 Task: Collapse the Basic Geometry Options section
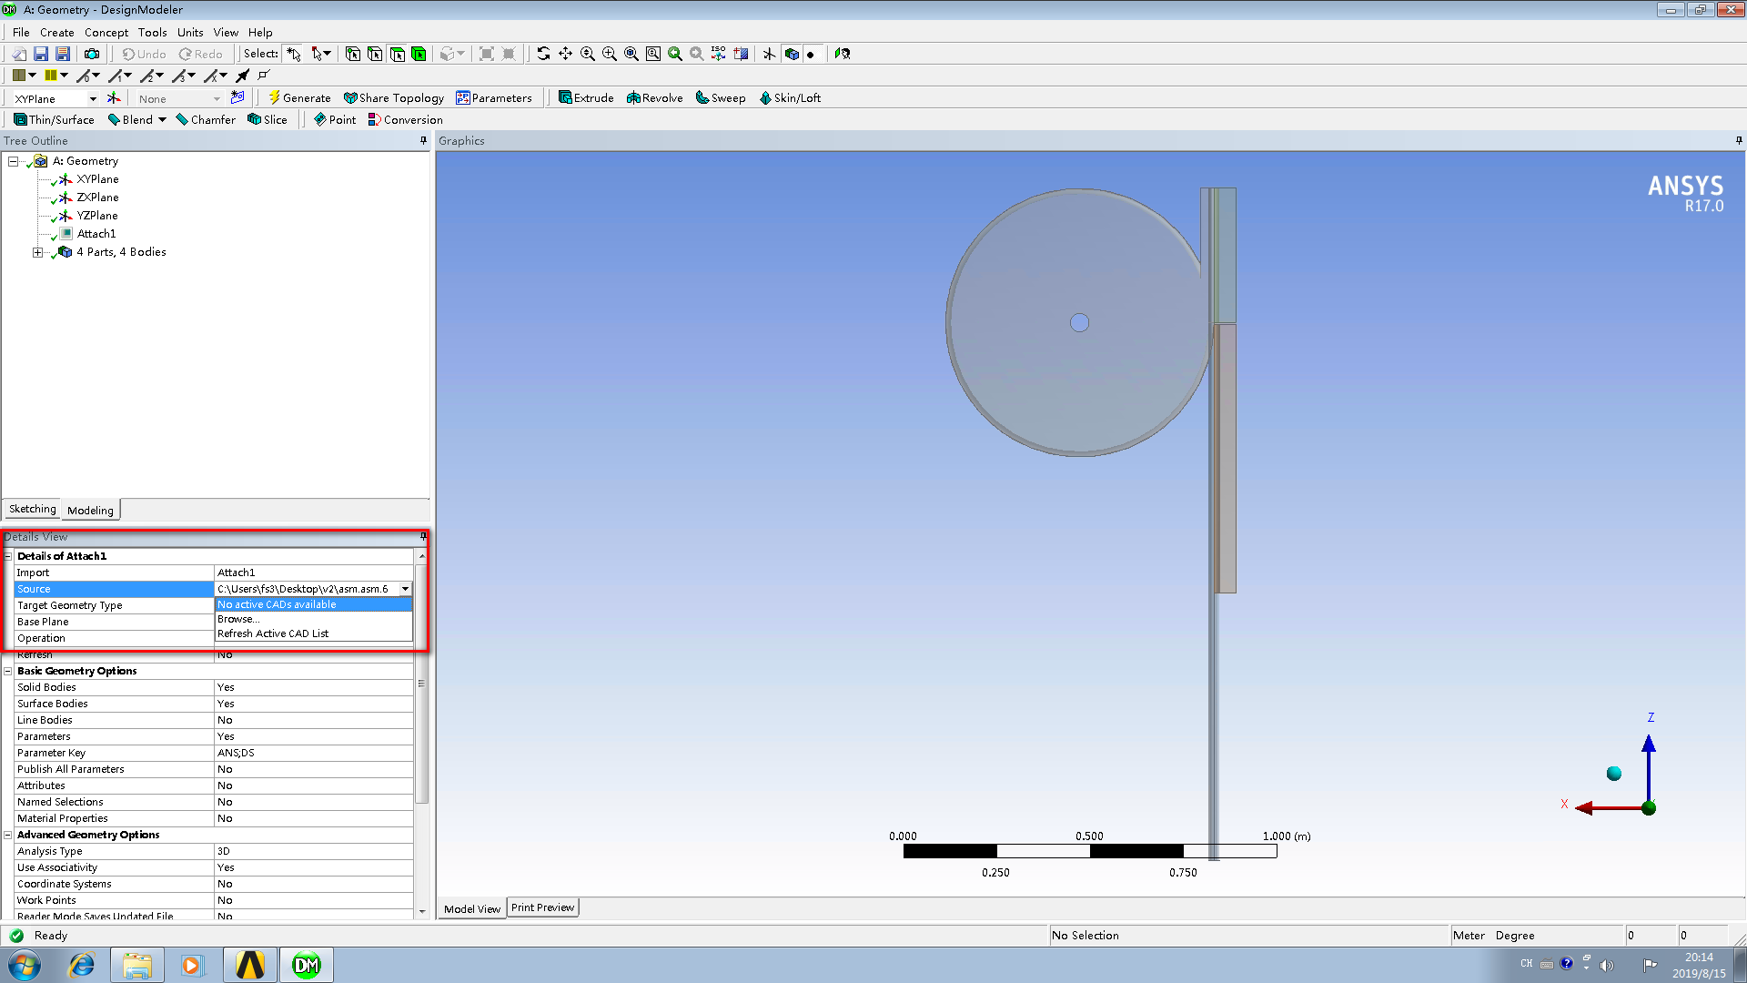[x=8, y=671]
